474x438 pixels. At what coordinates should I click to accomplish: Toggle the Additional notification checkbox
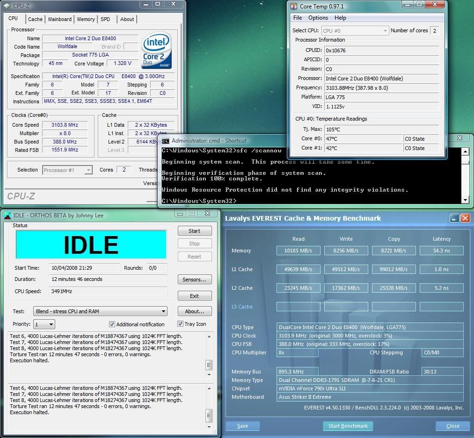[x=112, y=324]
